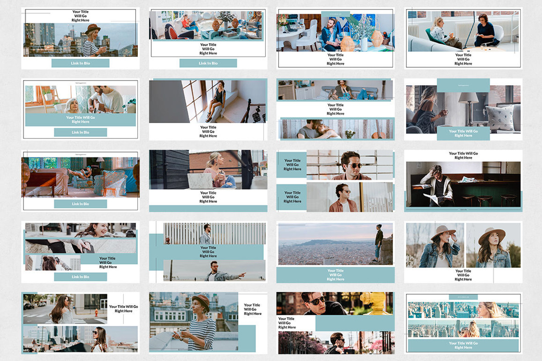Select the upper New York skyline photo
The height and width of the screenshot is (361, 542).
click(x=463, y=310)
